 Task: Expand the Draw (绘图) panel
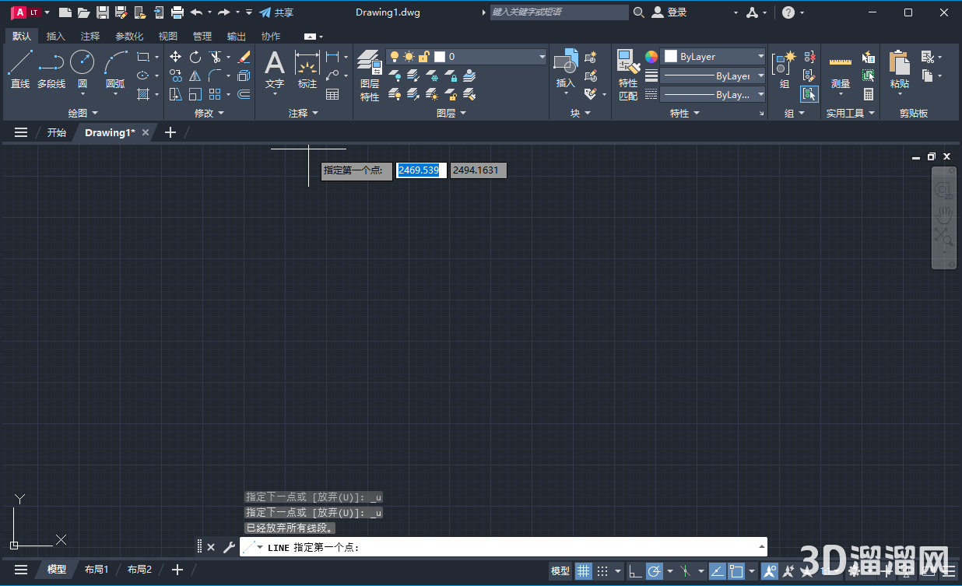pos(83,112)
